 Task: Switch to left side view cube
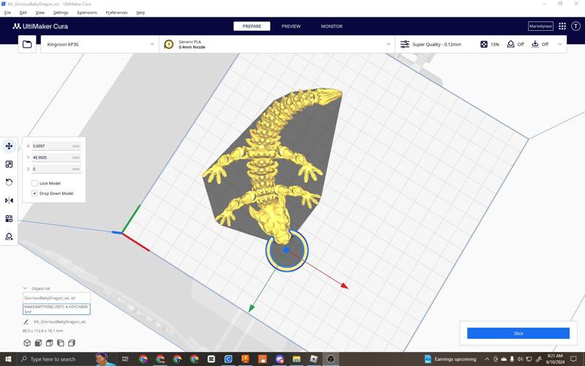(x=61, y=343)
